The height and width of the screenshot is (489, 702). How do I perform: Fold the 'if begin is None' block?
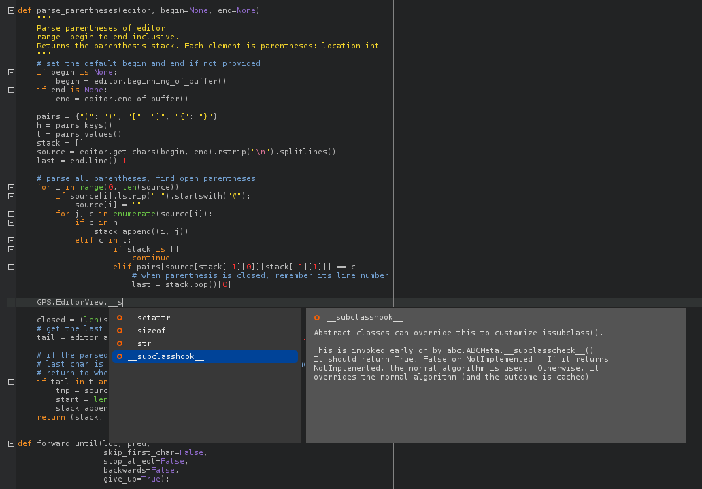pyautogui.click(x=11, y=72)
